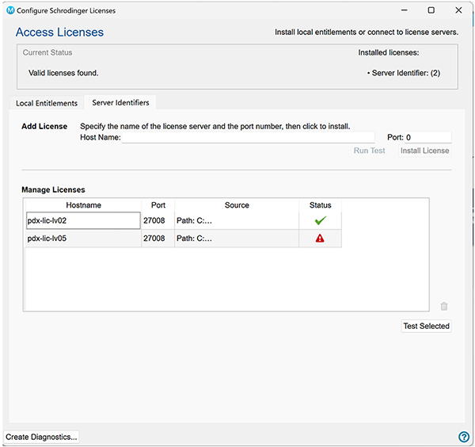Click red warning status for pdx-lic-lv05
Image resolution: width=475 pixels, height=447 pixels.
coord(320,239)
